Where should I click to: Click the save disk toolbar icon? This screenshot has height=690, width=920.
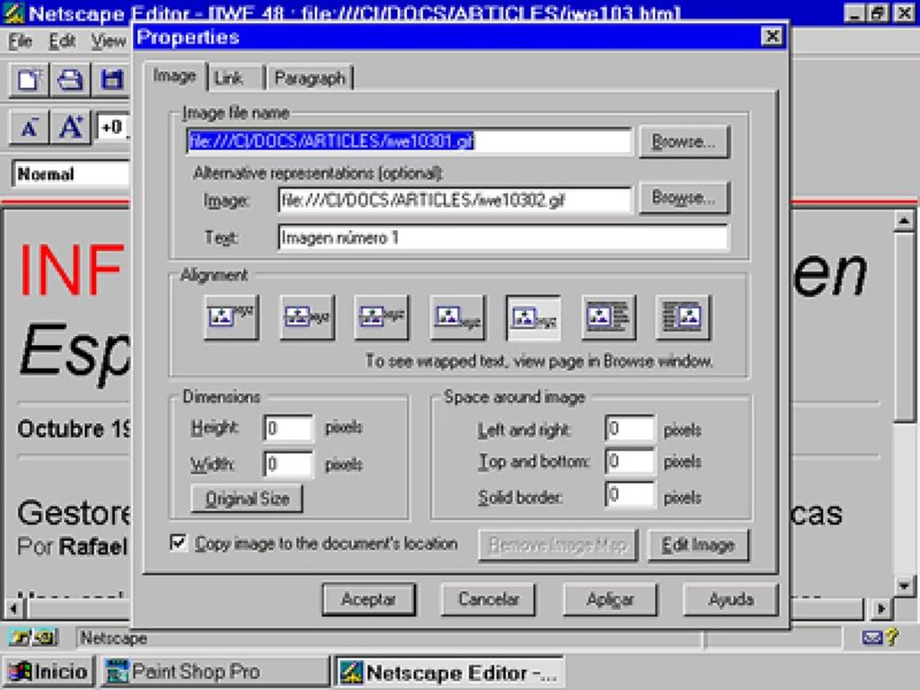(x=111, y=80)
